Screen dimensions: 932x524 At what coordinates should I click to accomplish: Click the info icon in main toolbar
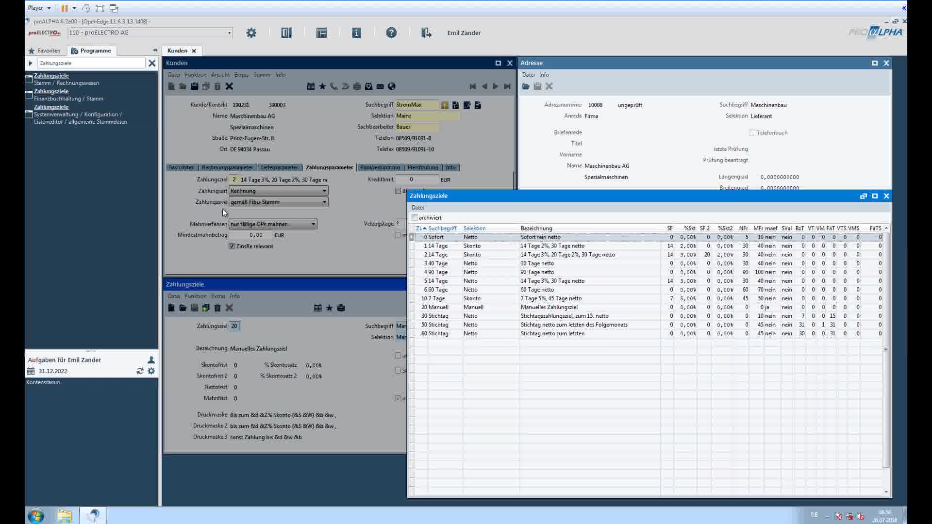[x=356, y=33]
